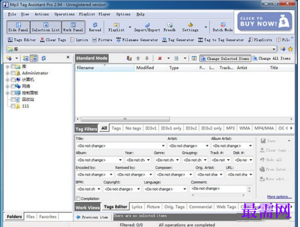Open Tags Editor in second toolbar

click(x=21, y=40)
